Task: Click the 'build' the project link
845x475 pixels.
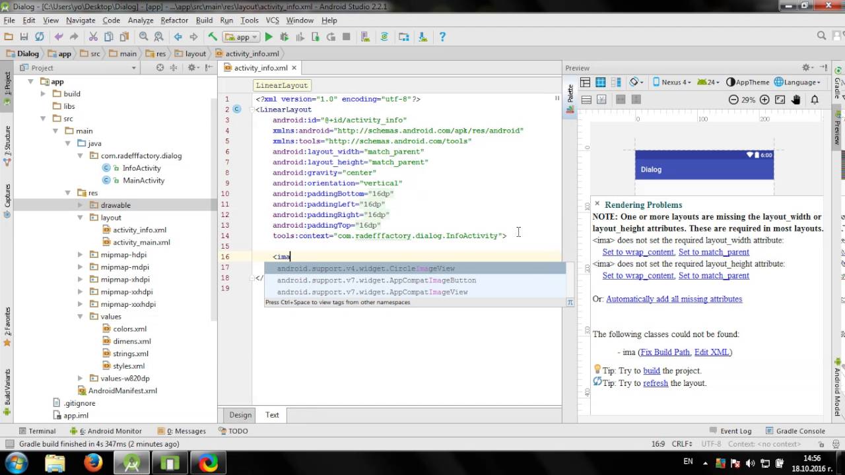Action: click(652, 371)
